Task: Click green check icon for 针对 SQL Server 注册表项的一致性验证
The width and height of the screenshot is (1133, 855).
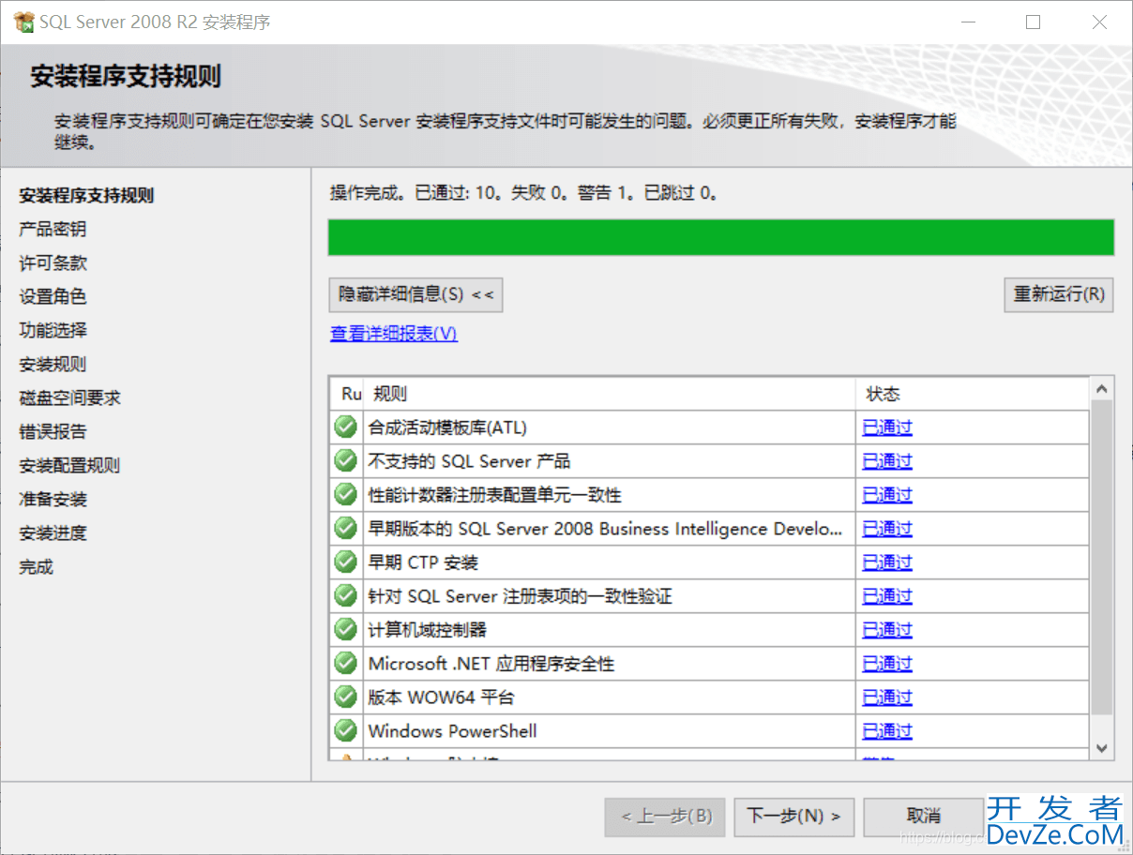Action: 346,595
